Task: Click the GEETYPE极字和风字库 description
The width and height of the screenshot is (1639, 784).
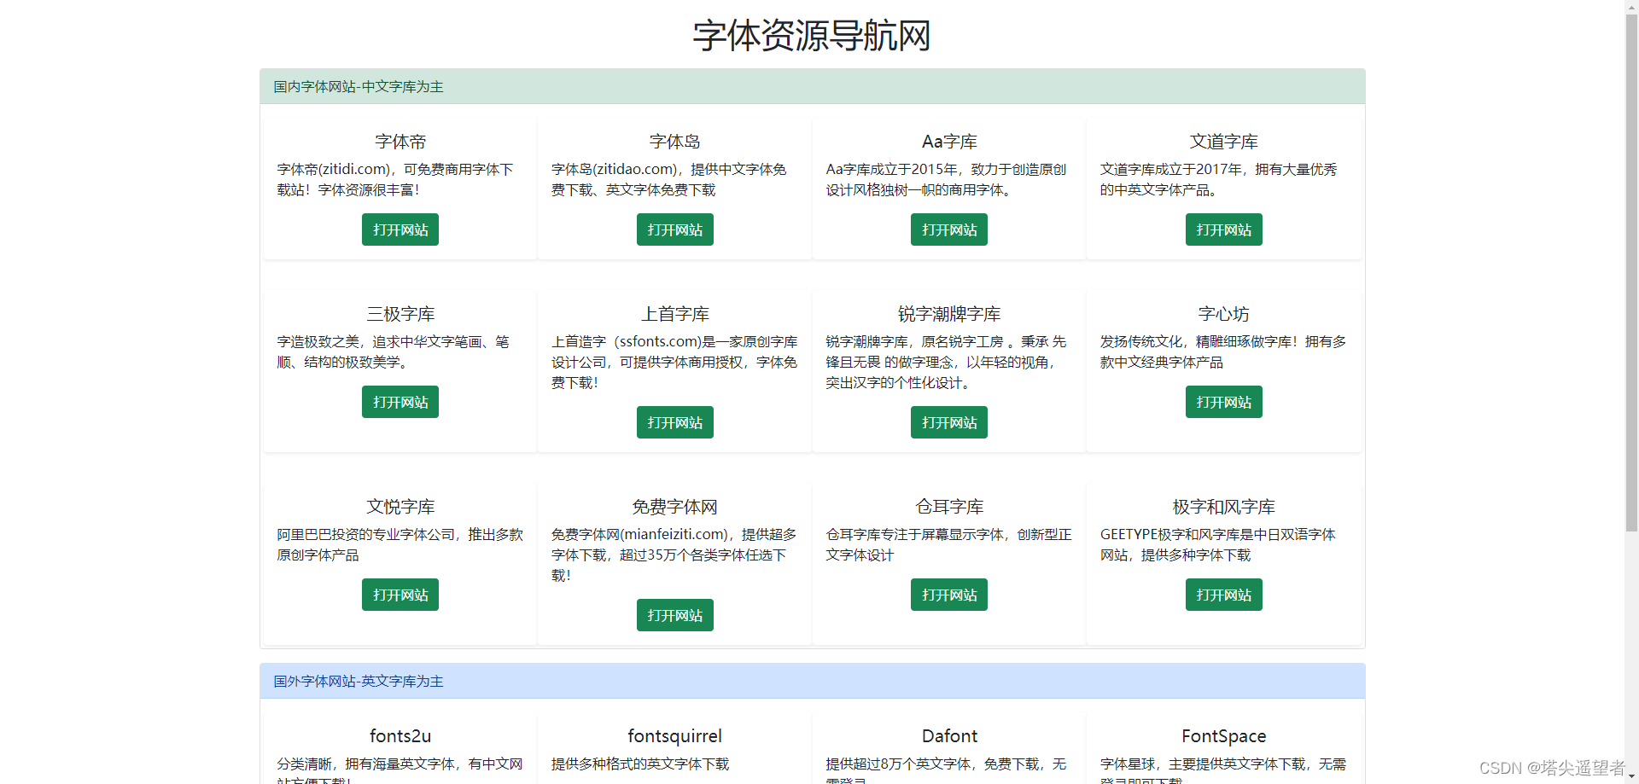Action: [1218, 544]
